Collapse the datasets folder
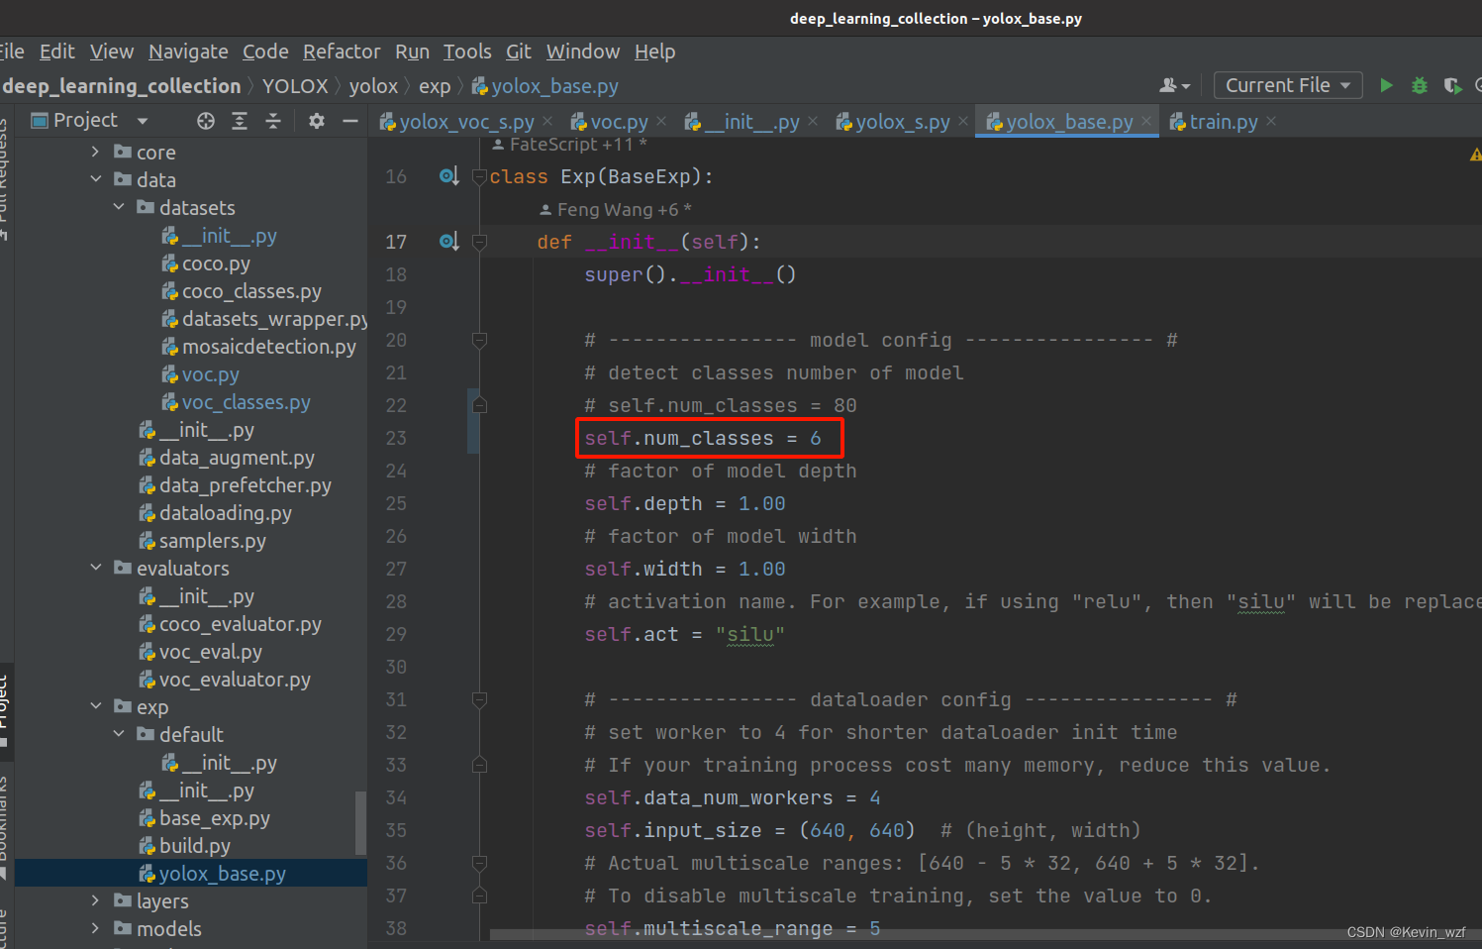 [119, 207]
